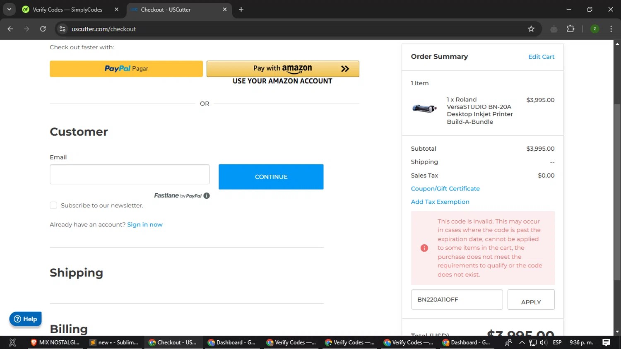Click the page vertical scrollbar

pos(617,186)
